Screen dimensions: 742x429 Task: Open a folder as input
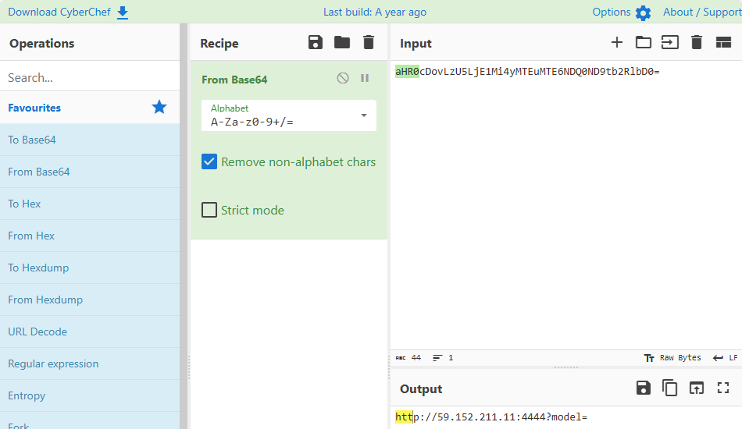pyautogui.click(x=643, y=43)
